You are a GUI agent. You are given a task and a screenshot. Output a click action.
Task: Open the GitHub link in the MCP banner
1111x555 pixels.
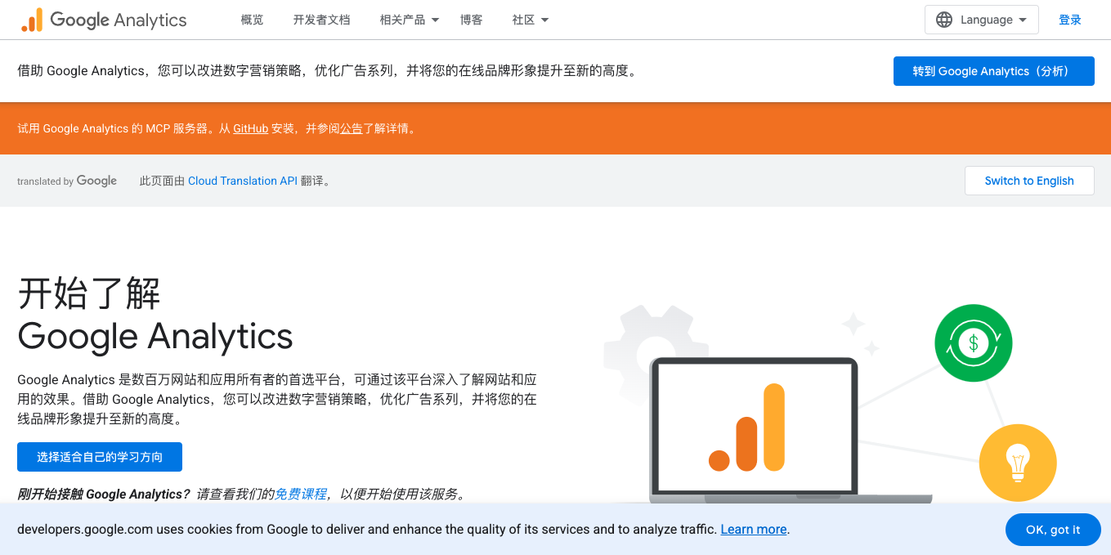tap(250, 128)
